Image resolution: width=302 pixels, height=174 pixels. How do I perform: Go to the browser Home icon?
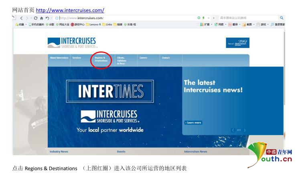tap(41, 18)
